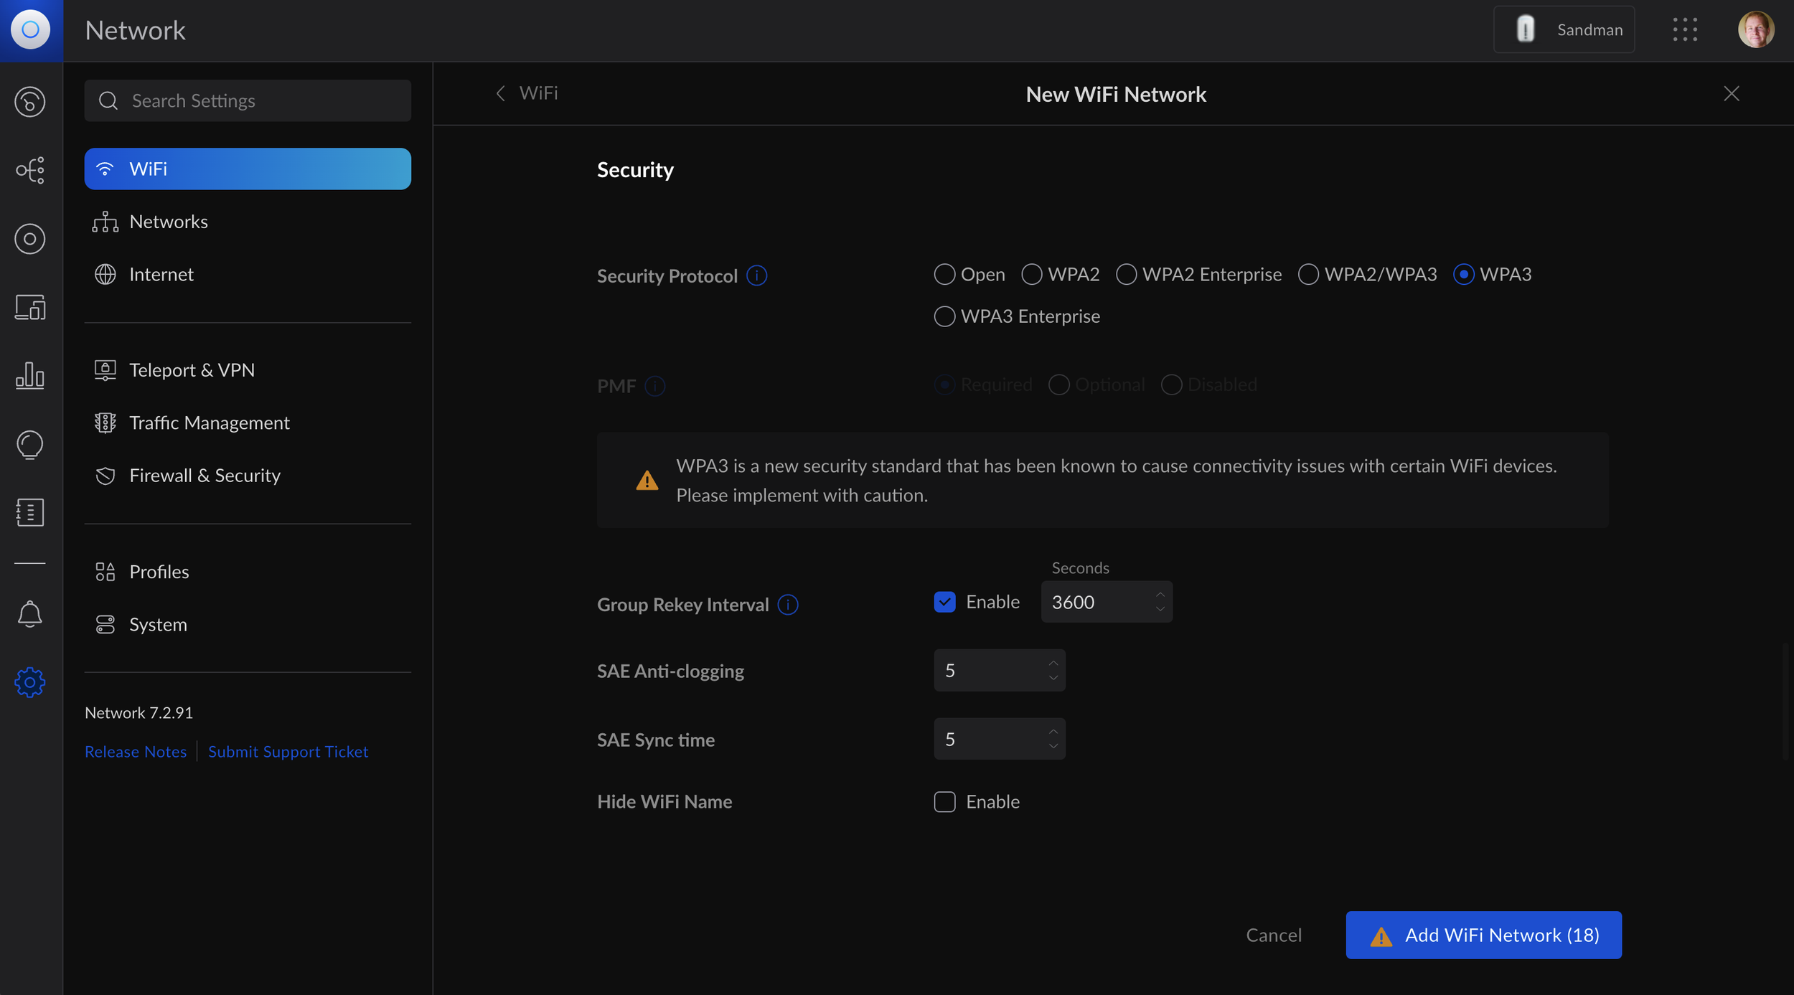This screenshot has width=1794, height=995.
Task: Open the Topology view icon
Action: tap(30, 170)
